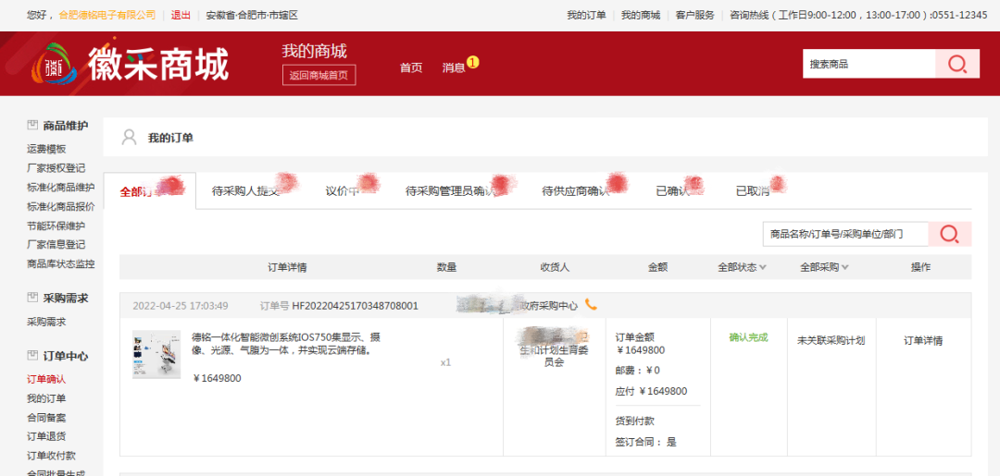1000x476 pixels.
Task: Click the order search magnifier button
Action: [949, 235]
